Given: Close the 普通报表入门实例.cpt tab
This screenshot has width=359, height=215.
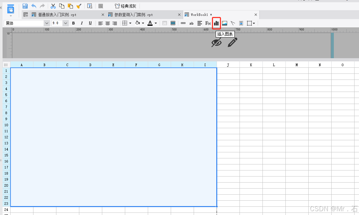Looking at the screenshot, I should click(x=103, y=15).
